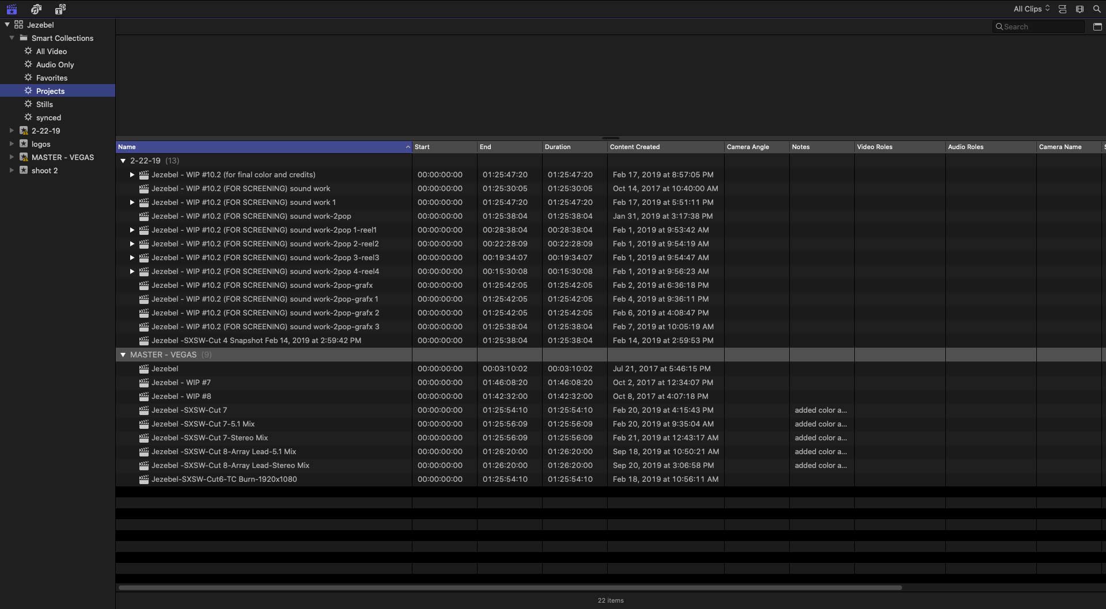Sort by the Name column header
This screenshot has height=609, width=1106.
[x=264, y=147]
